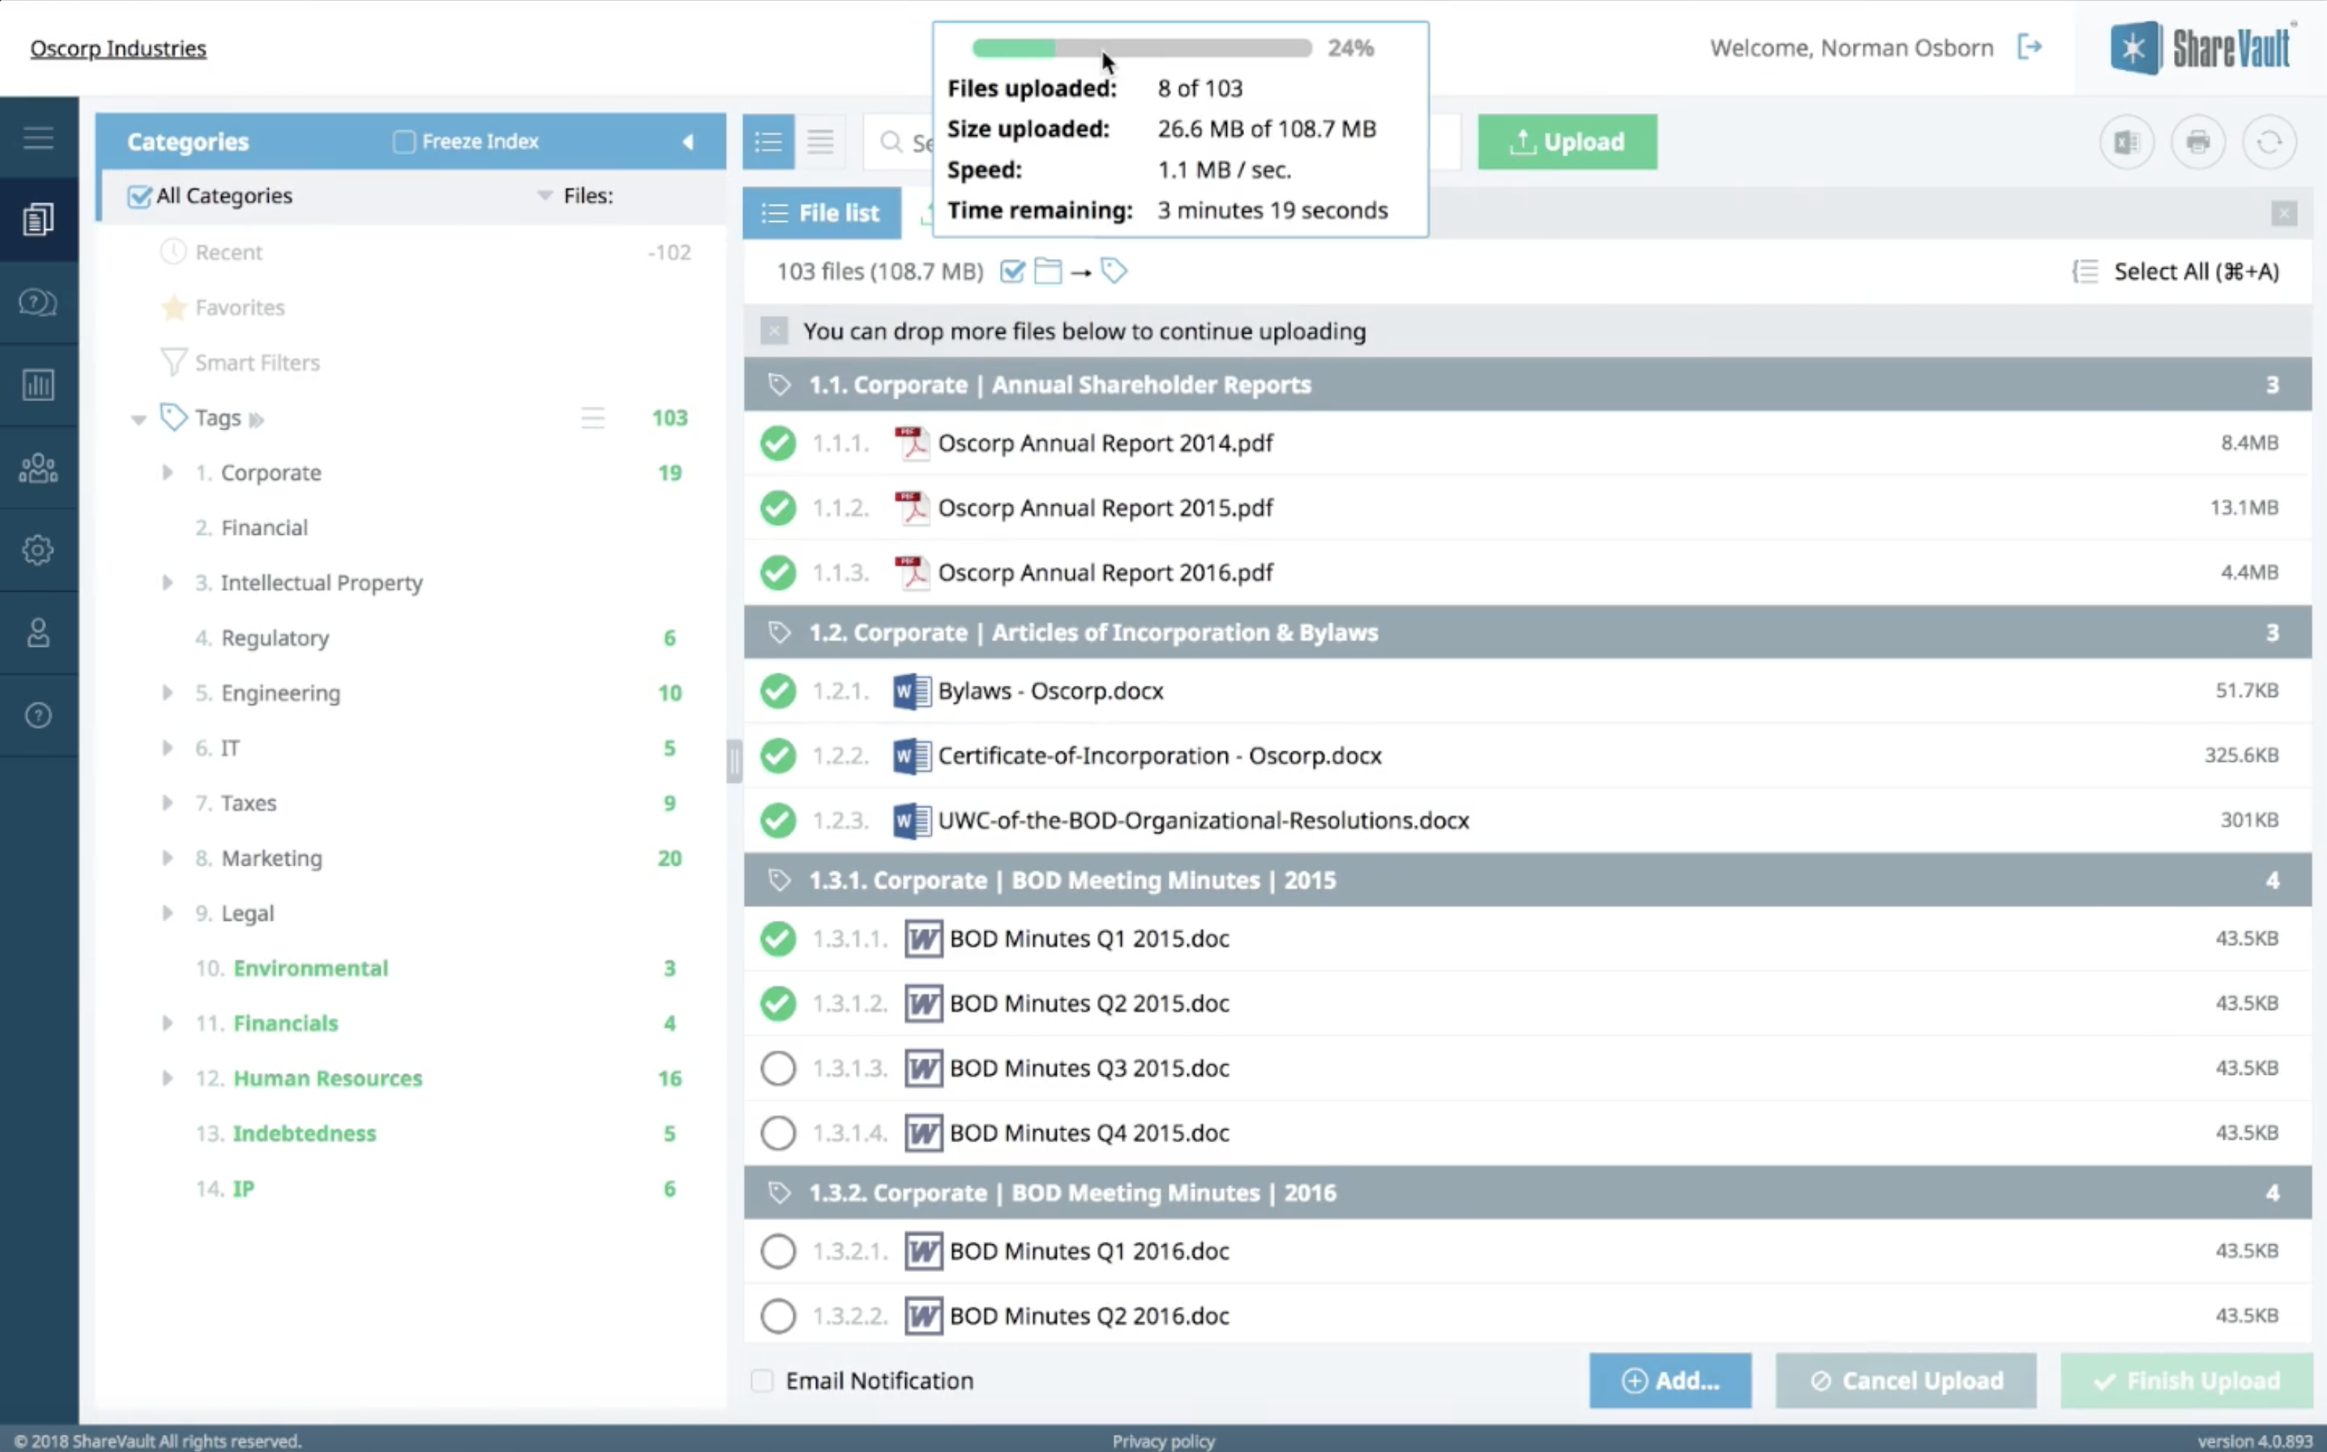Open Recent in categories
The width and height of the screenshot is (2327, 1452).
coord(229,252)
